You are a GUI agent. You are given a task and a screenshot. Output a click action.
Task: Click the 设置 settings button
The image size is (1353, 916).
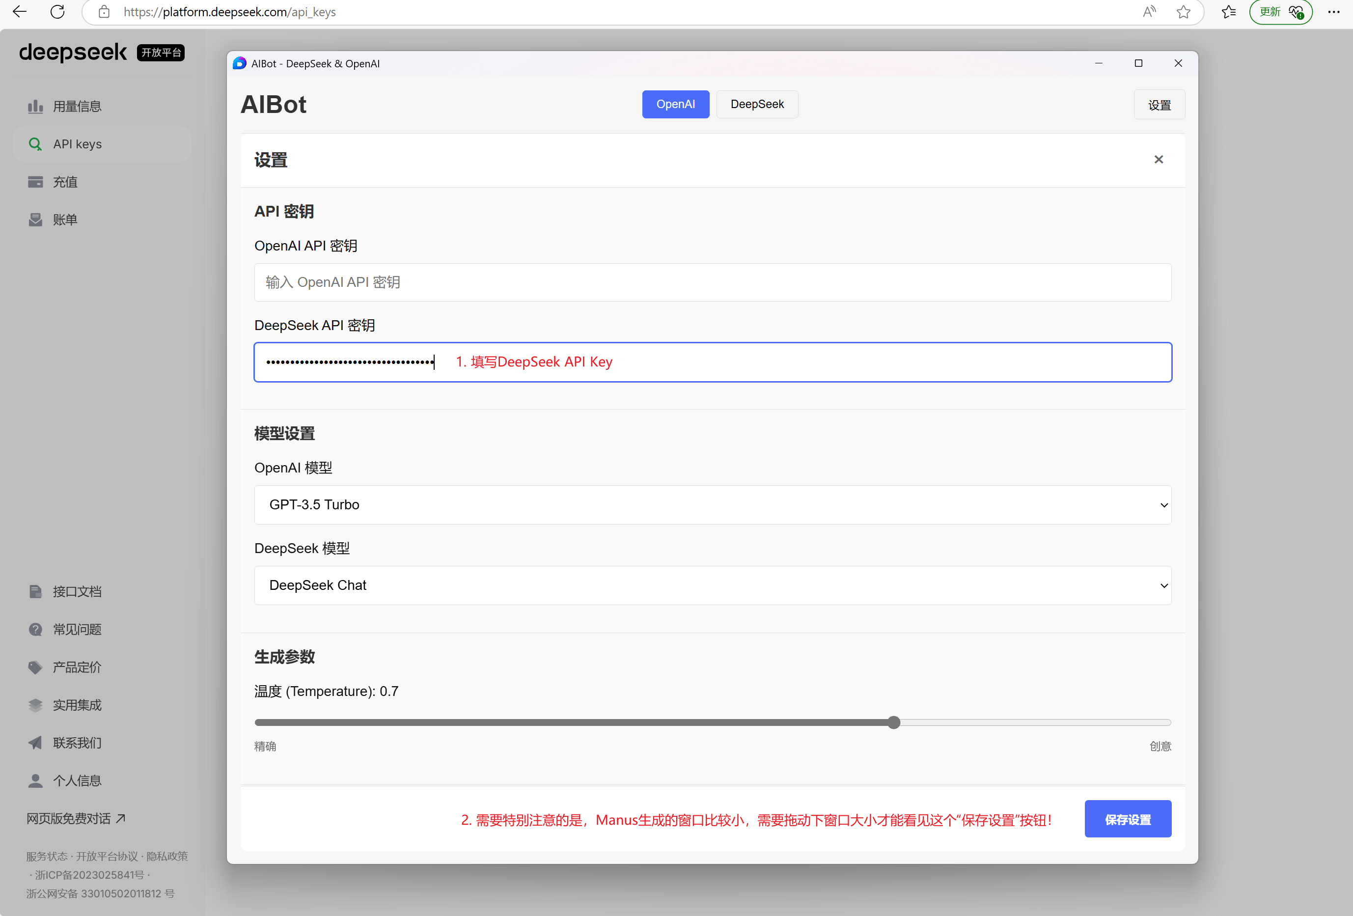tap(1159, 105)
